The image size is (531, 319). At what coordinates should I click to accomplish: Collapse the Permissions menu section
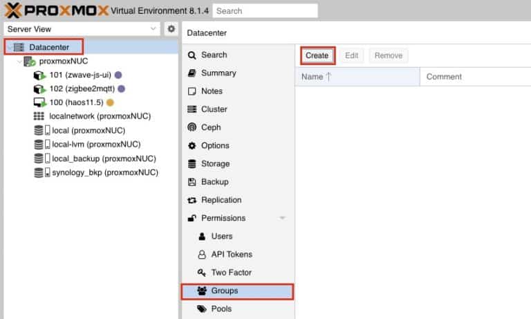point(282,219)
